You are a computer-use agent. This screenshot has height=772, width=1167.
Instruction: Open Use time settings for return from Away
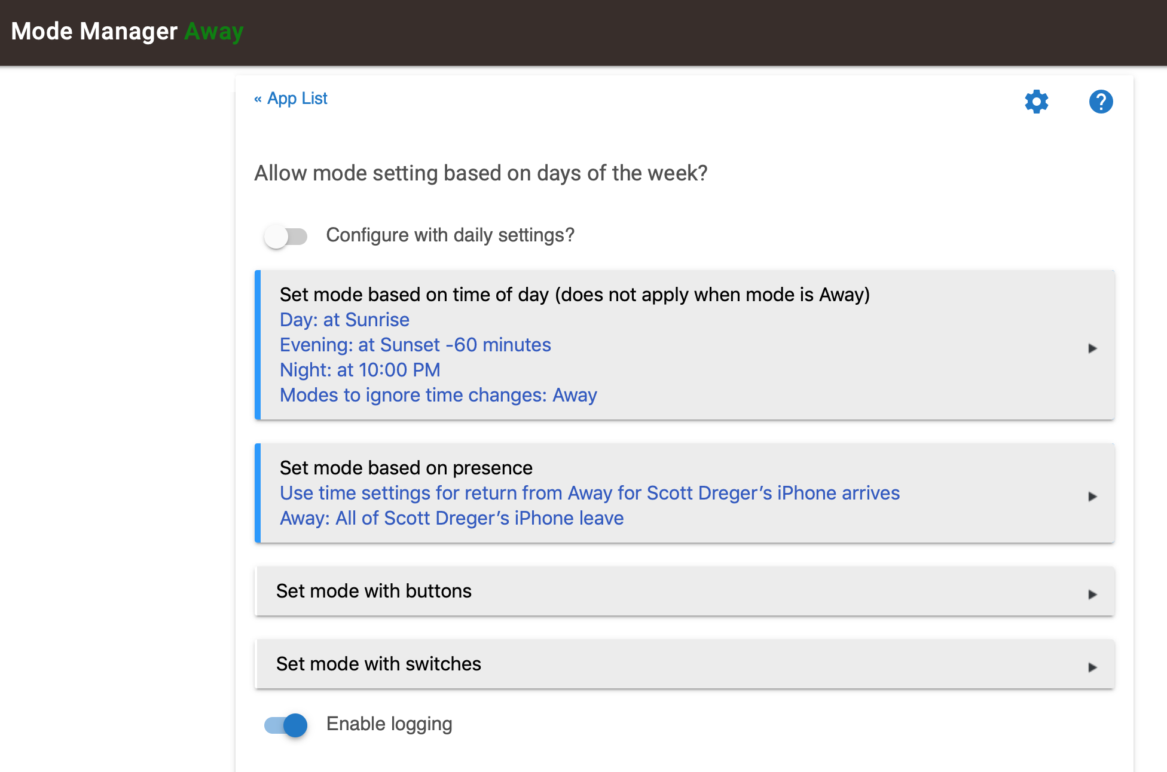(x=589, y=493)
